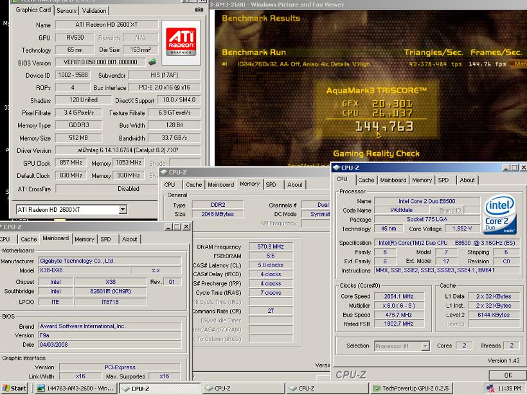Click the taskbar clock showing 11:35 PM
Image resolution: width=527 pixels, height=395 pixels.
510,389
